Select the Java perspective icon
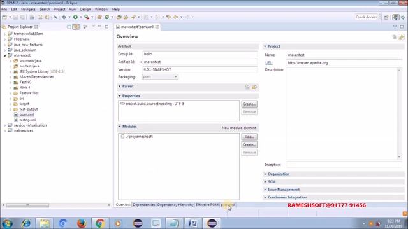The height and width of the screenshot is (229, 408). pos(396,17)
